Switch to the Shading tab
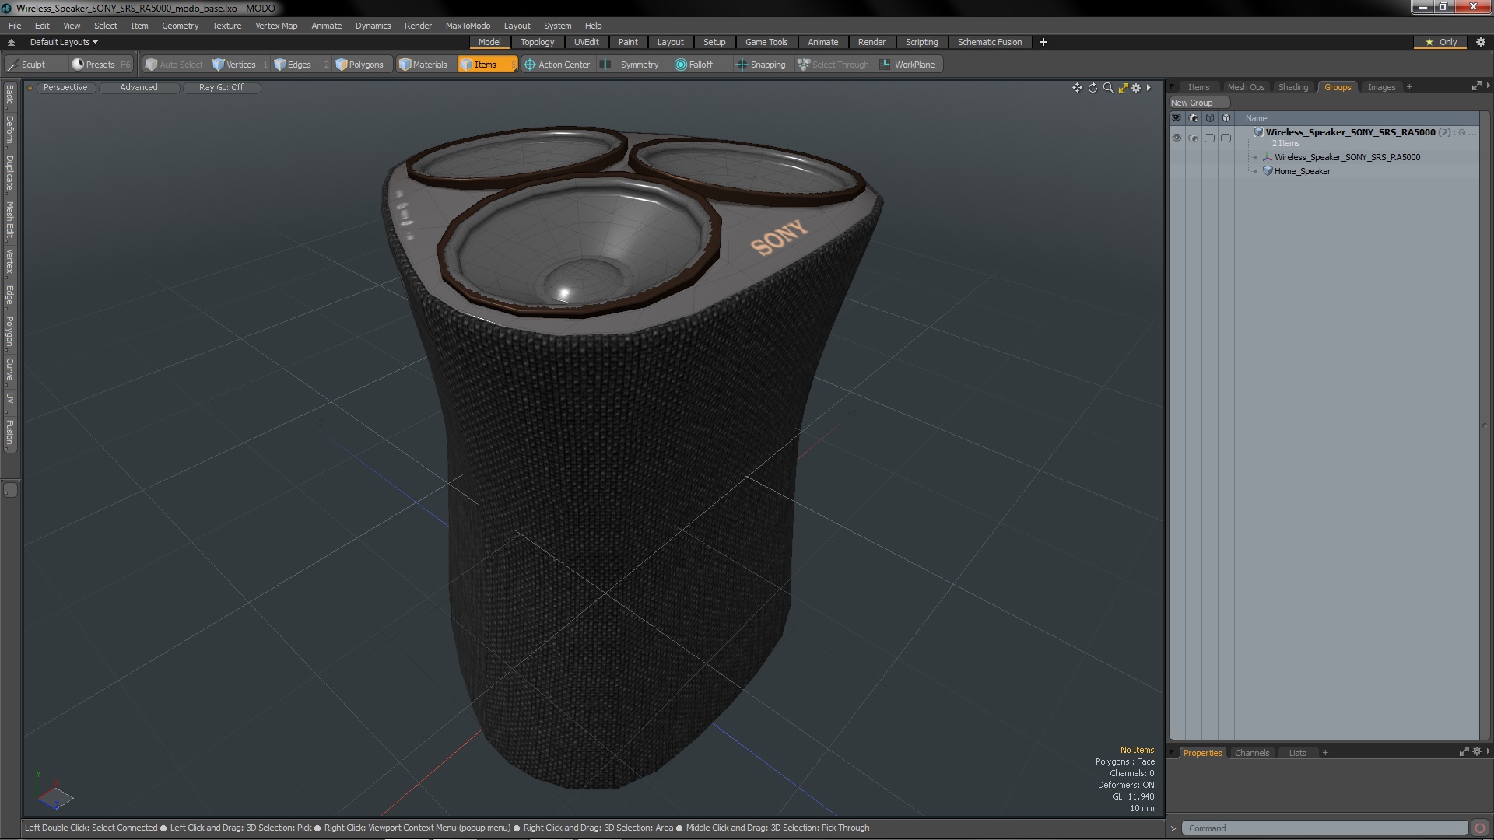1494x840 pixels. 1292,87
